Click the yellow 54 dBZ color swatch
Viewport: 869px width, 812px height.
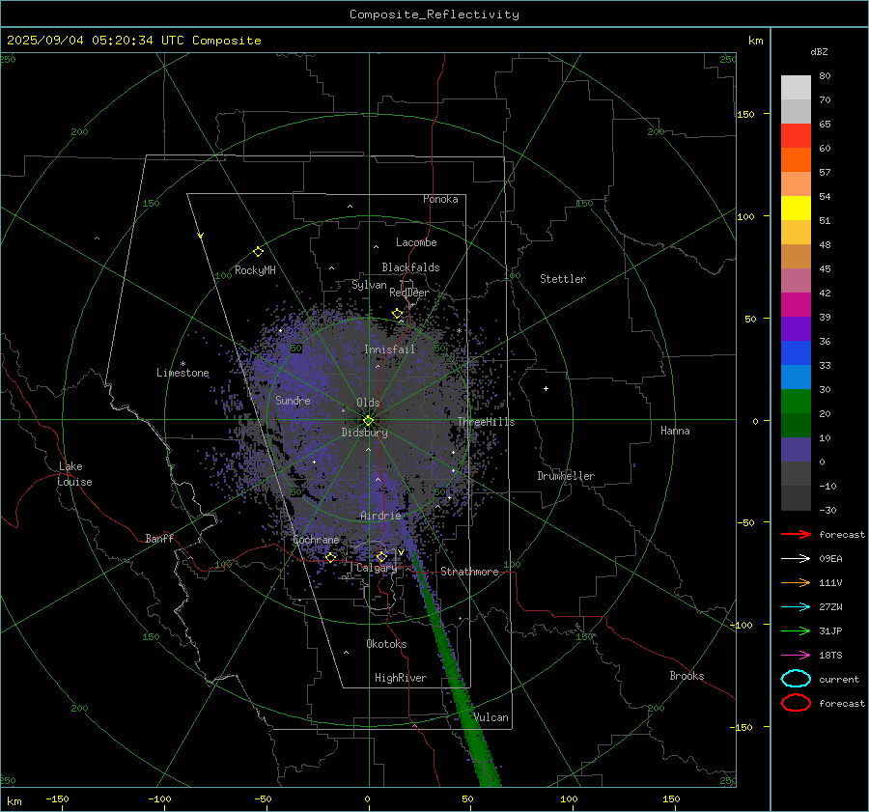(796, 208)
